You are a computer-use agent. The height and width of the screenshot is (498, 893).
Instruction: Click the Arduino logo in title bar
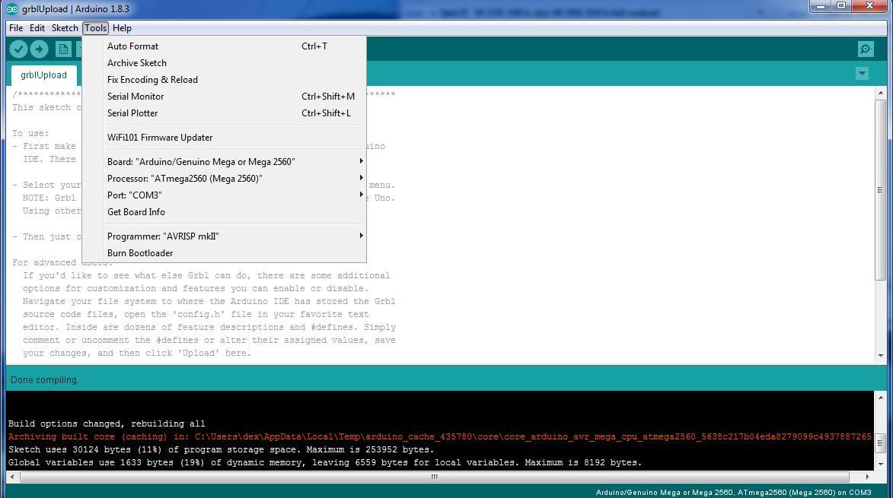coord(12,9)
